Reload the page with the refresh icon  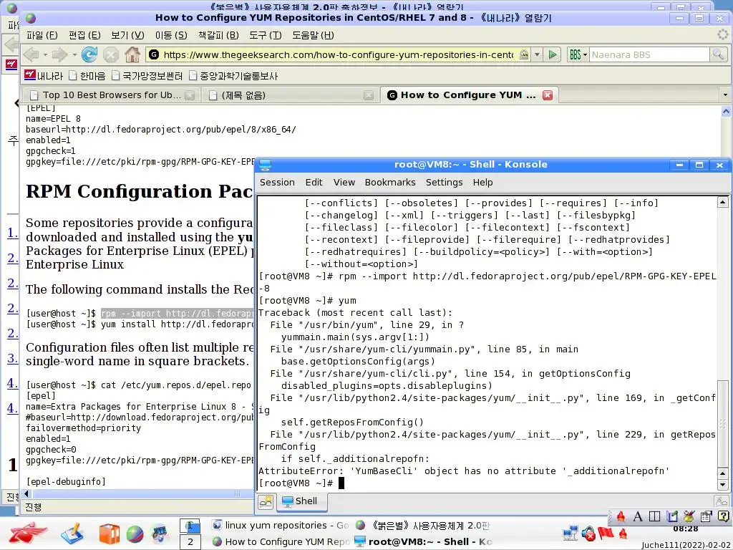point(89,54)
